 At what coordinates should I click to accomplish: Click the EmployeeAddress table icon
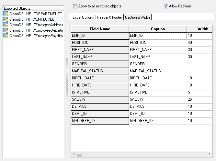(6, 25)
